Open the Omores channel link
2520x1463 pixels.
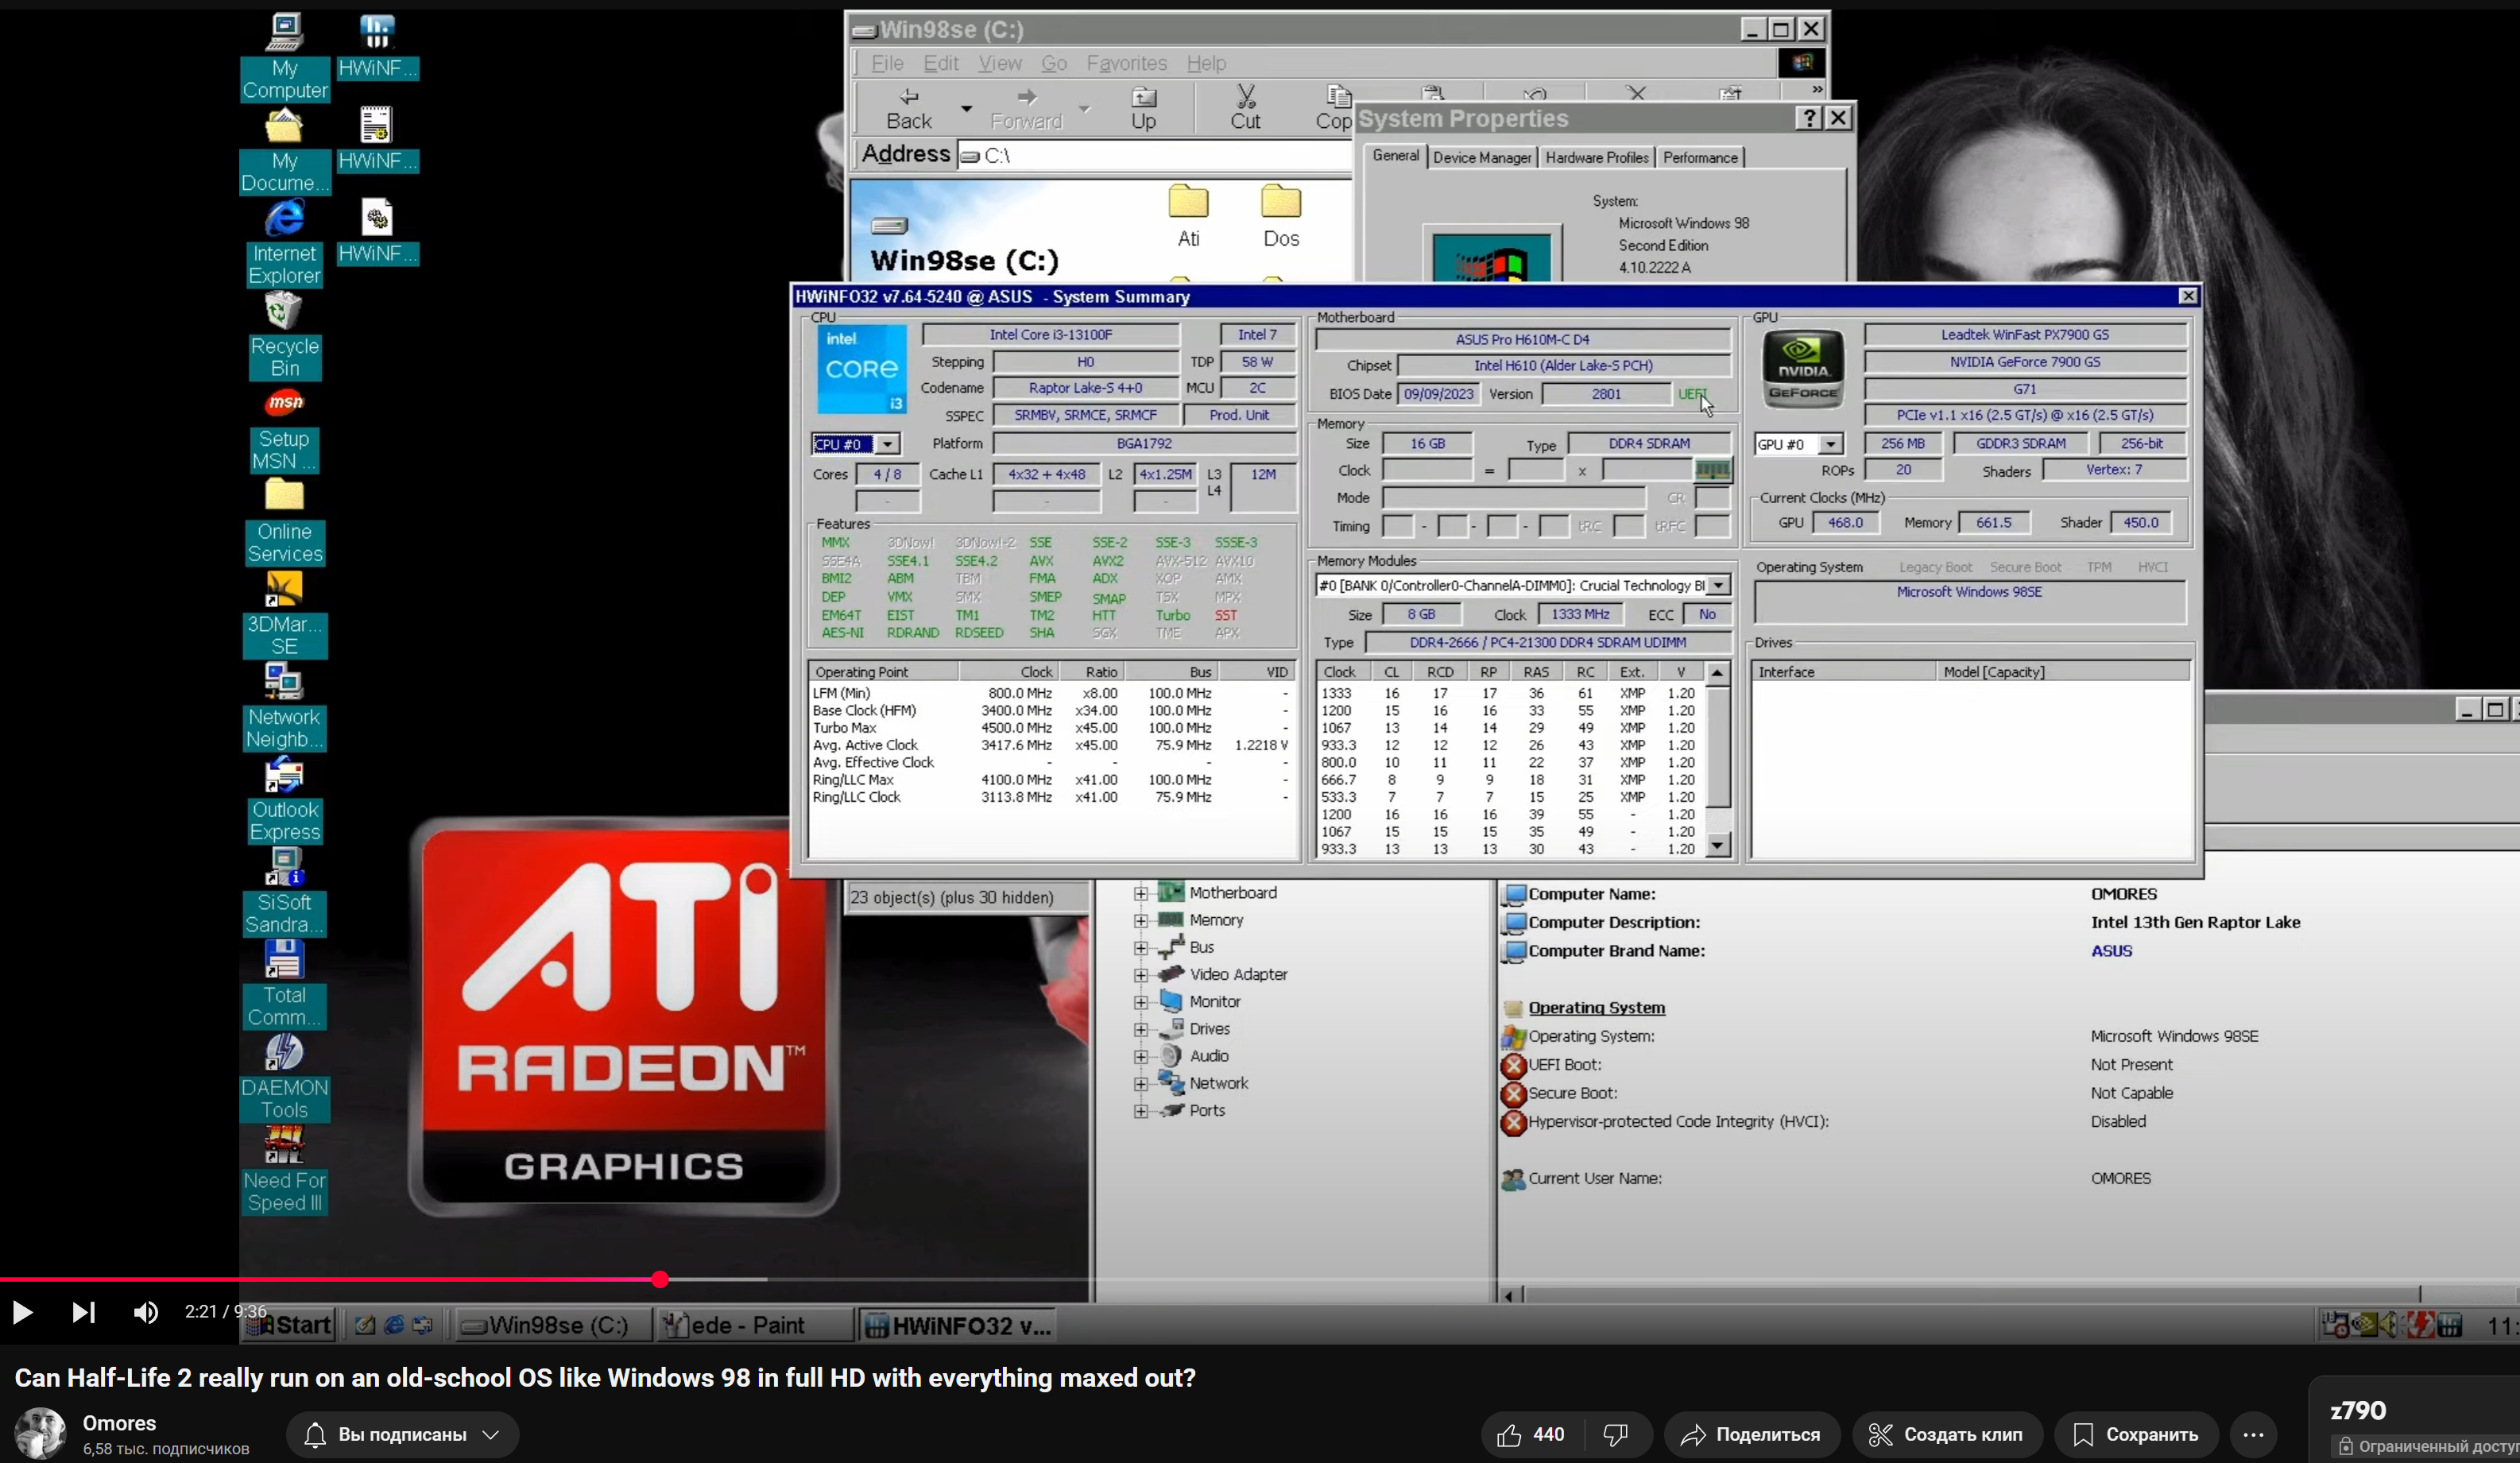pos(119,1423)
